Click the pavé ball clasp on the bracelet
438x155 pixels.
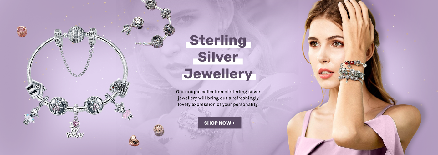(x=76, y=34)
